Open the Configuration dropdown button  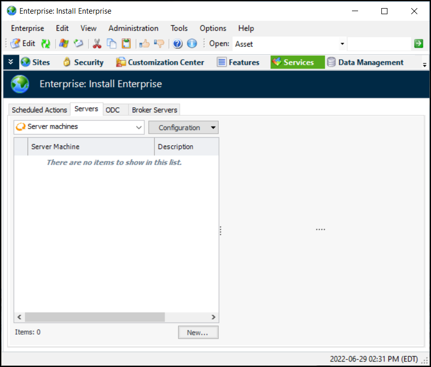(x=184, y=128)
